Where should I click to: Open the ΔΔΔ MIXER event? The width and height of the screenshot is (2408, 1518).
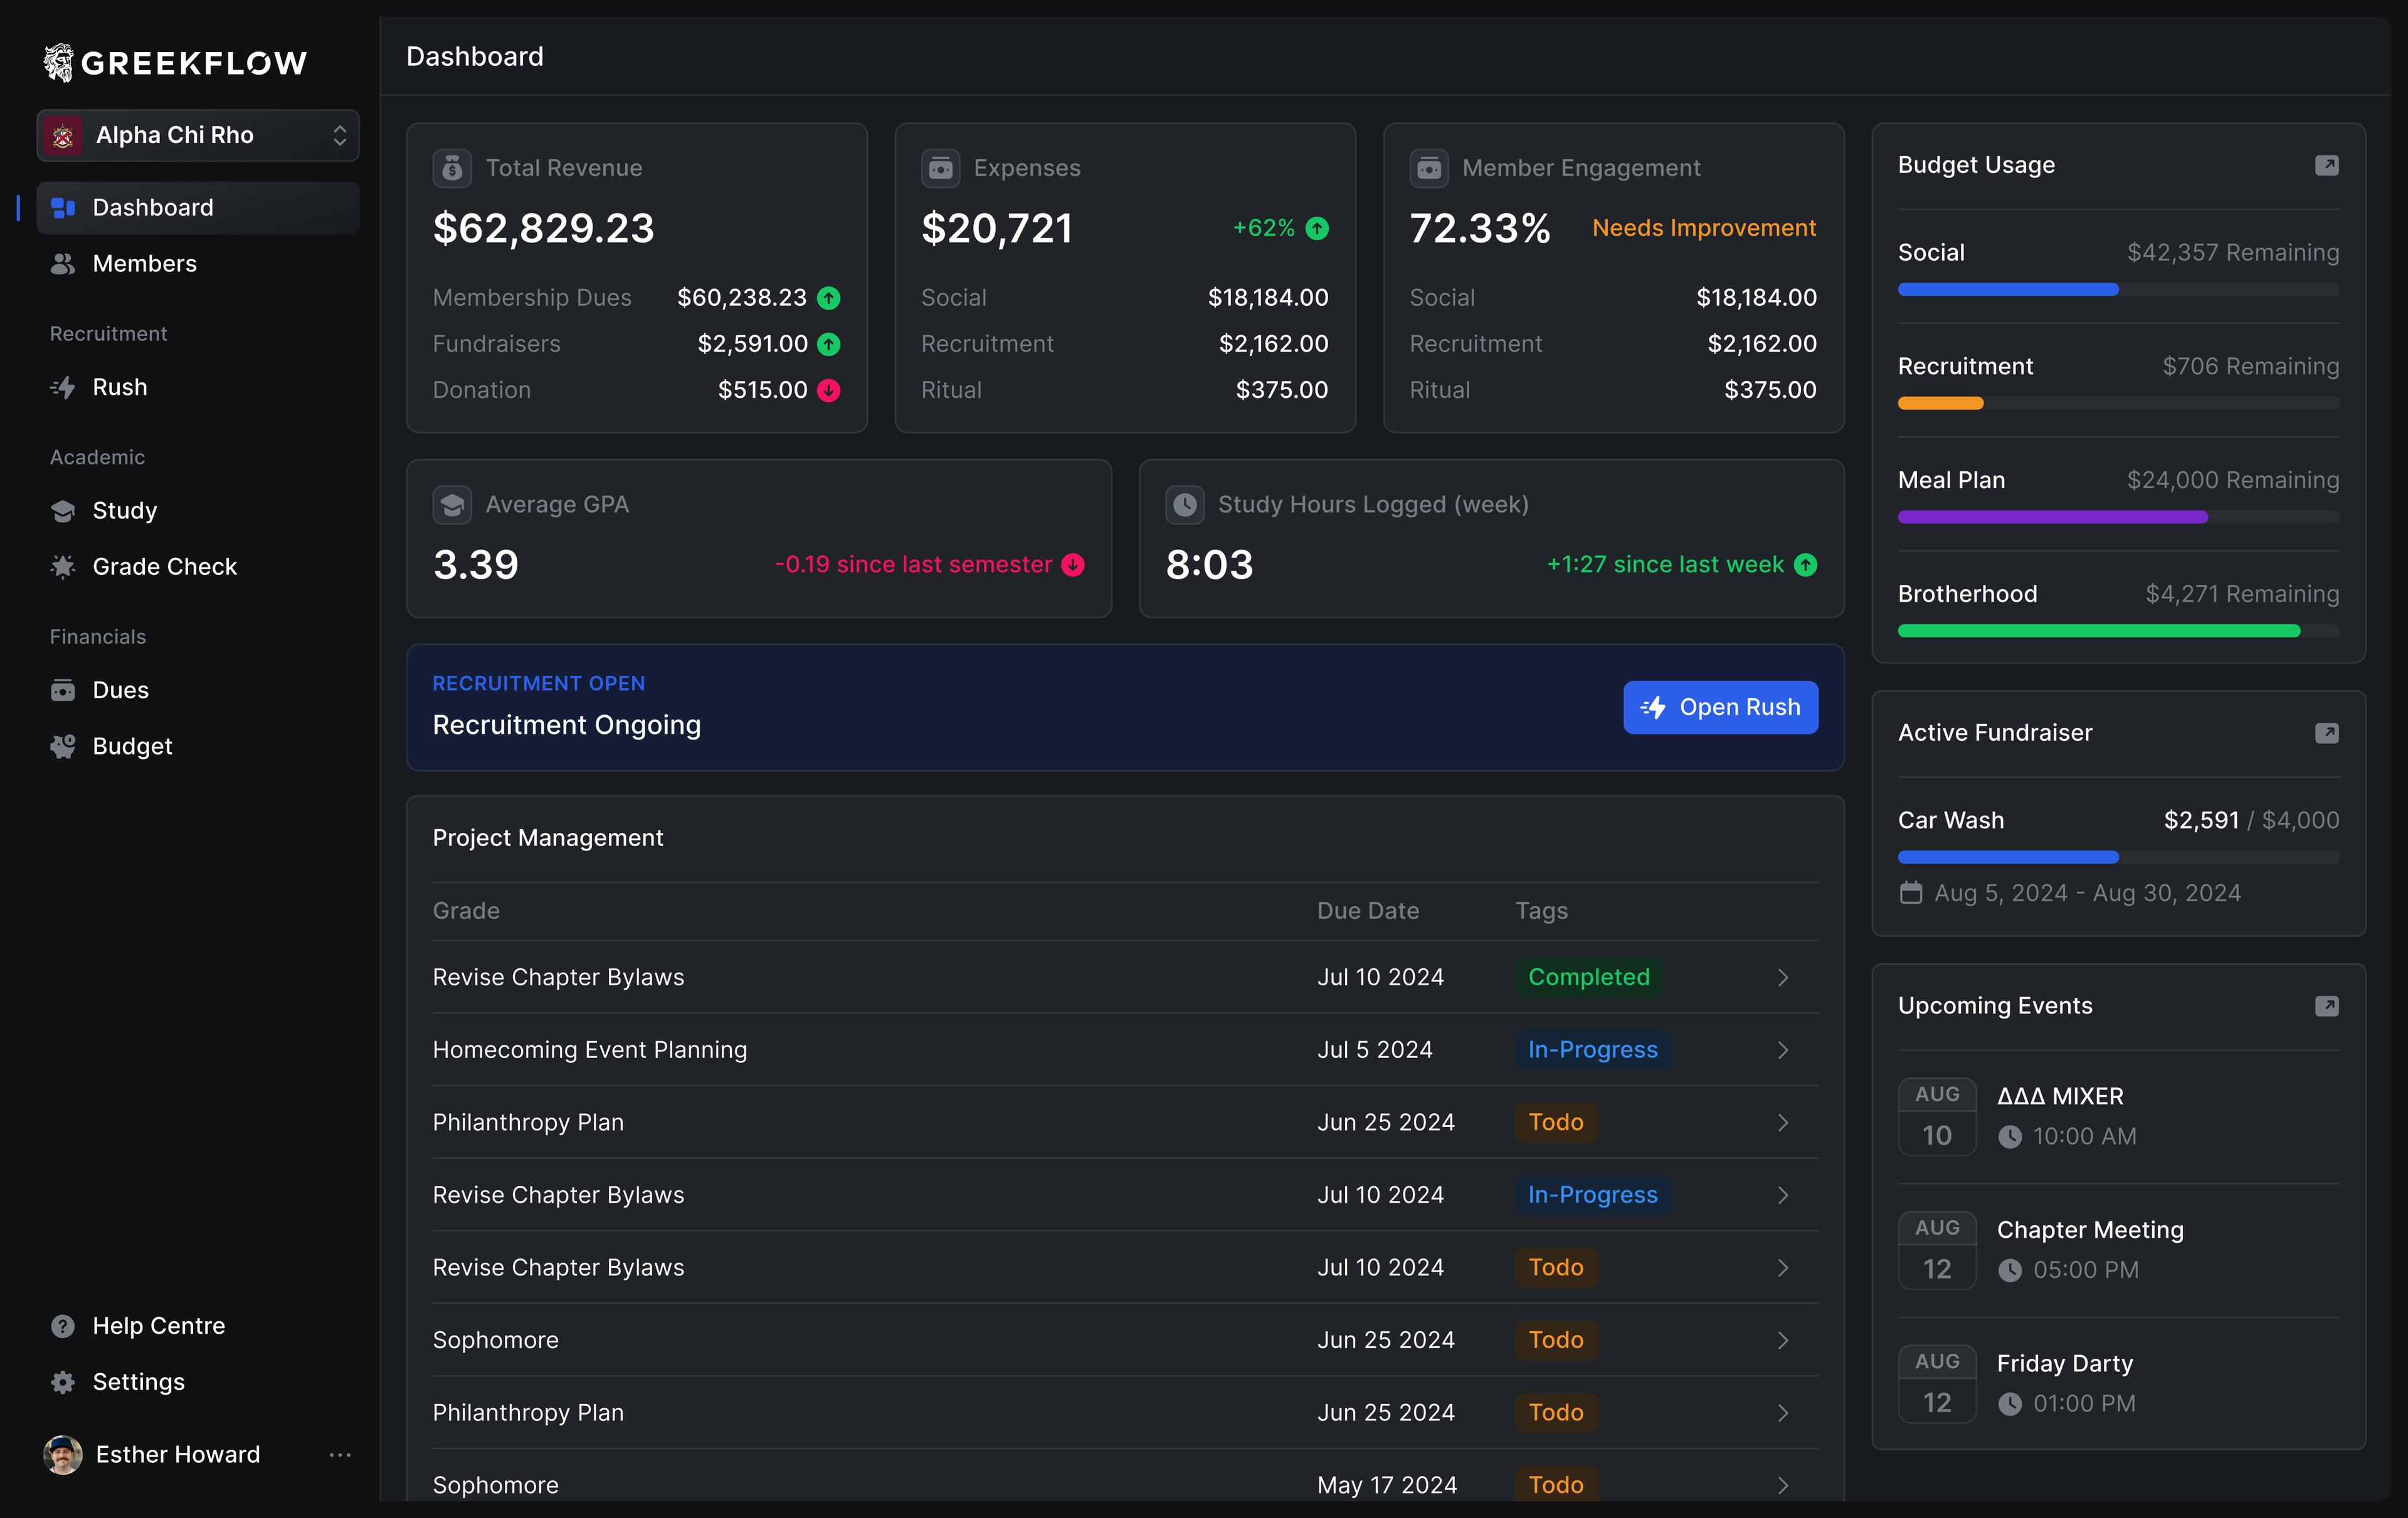[2118, 1116]
